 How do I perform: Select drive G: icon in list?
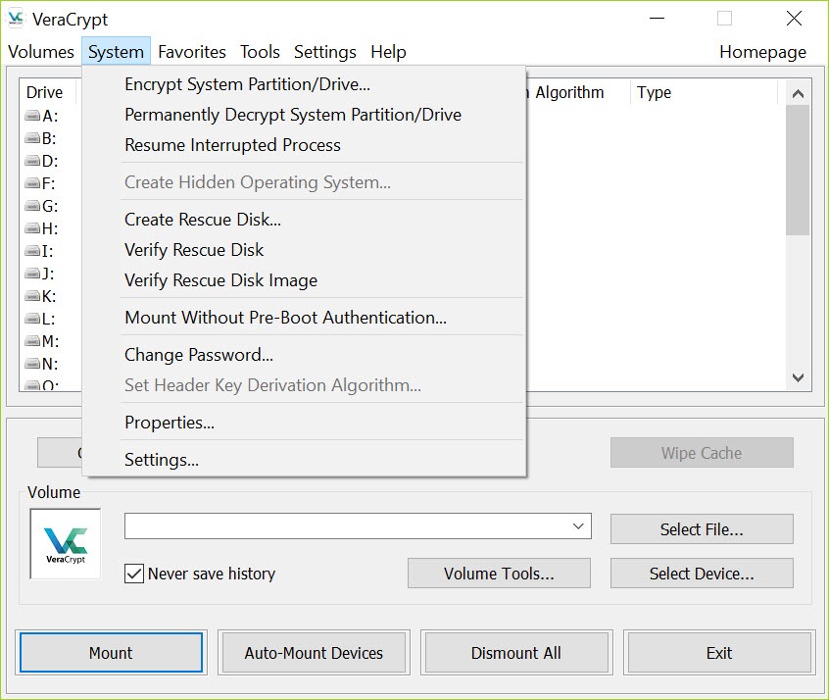[x=32, y=205]
